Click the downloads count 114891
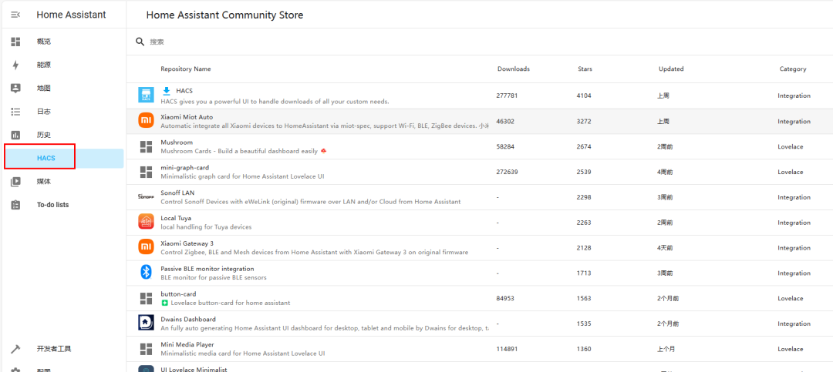Screen dimensions: 833x372 coord(507,349)
